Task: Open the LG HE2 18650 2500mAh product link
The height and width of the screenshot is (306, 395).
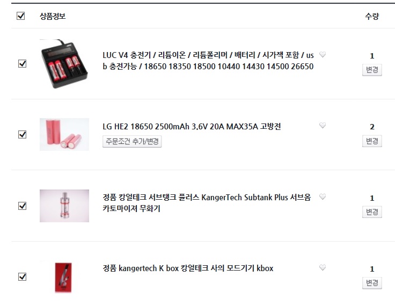Action: (192, 126)
